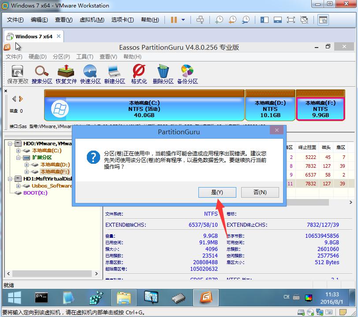Close the PartitionGuru confirmation dialog
Viewport: 358px width, 317px height.
click(277, 130)
